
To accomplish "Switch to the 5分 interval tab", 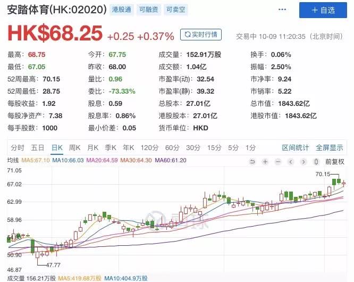I will point(233,148).
